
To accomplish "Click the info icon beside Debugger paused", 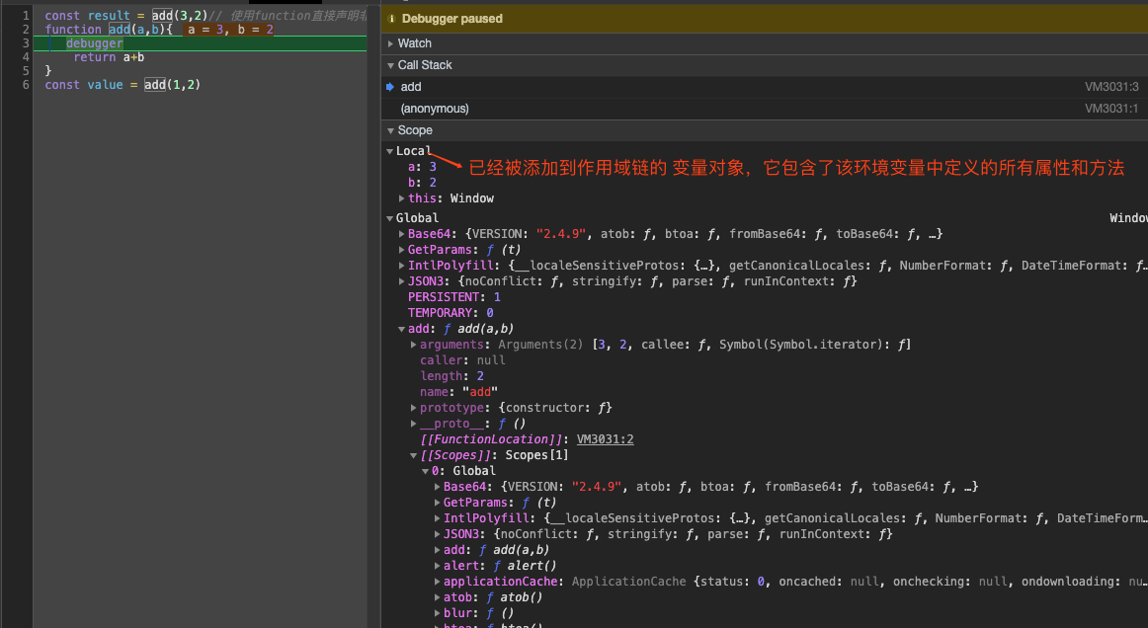I will click(392, 19).
